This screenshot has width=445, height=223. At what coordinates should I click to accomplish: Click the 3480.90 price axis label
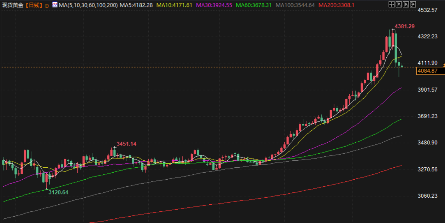(x=427, y=143)
